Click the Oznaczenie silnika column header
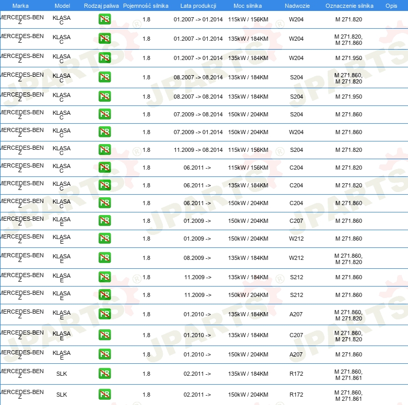Image resolution: width=408 pixels, height=405 pixels. [349, 6]
